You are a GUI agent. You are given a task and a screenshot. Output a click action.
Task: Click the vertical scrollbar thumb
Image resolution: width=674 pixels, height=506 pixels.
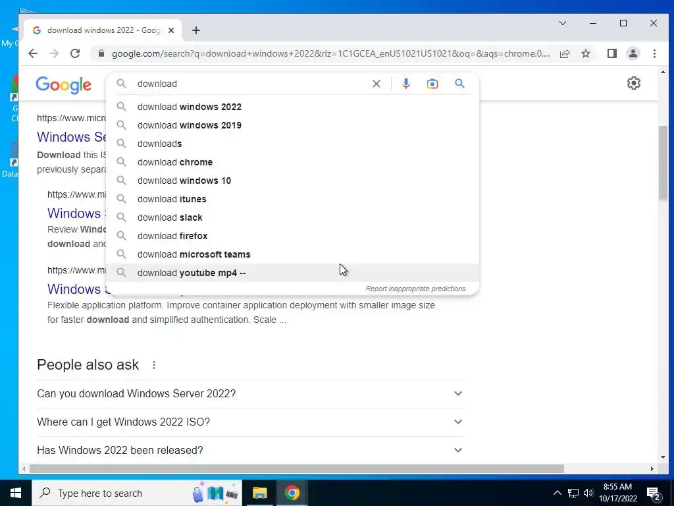pos(663,163)
